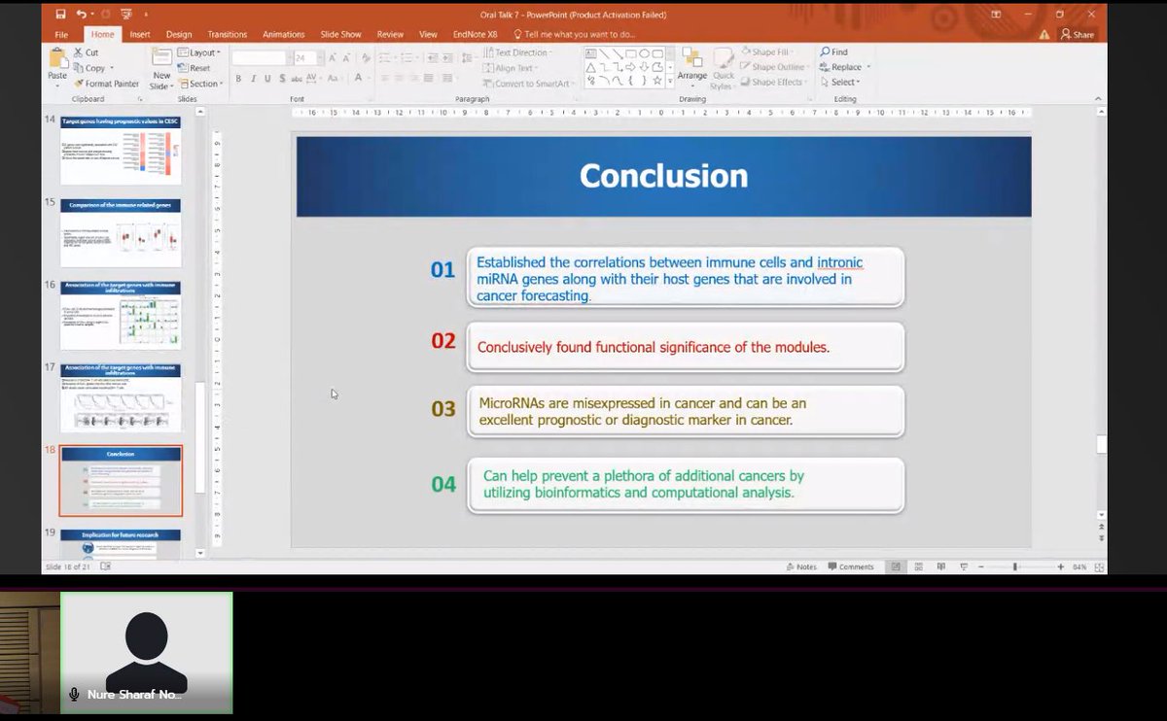Switch to Slide Sorter view

point(917,566)
